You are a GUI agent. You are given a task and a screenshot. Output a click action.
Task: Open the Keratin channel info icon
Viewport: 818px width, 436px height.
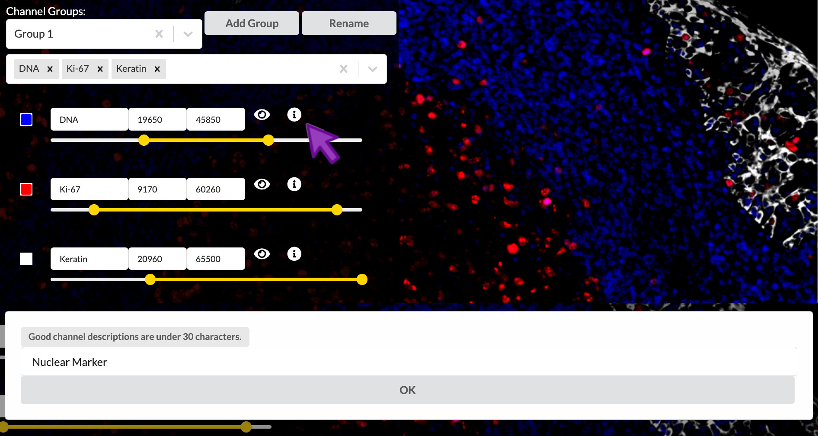[294, 254]
